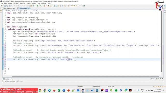Open Microsoft Edge from the taskbar
166x93 pixels.
pos(50,90)
